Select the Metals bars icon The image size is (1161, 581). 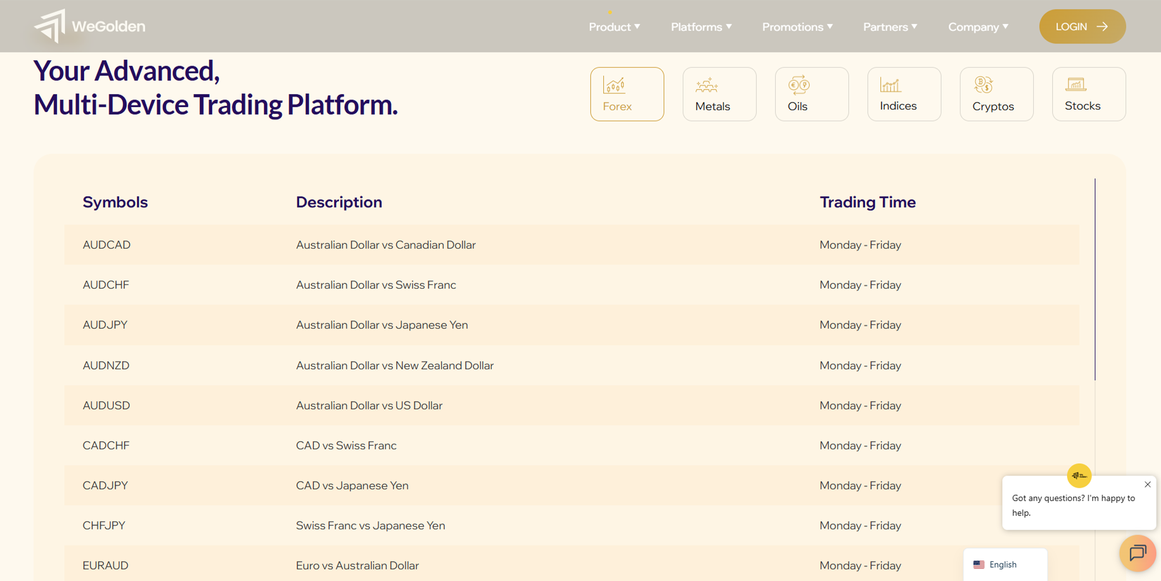tap(706, 85)
